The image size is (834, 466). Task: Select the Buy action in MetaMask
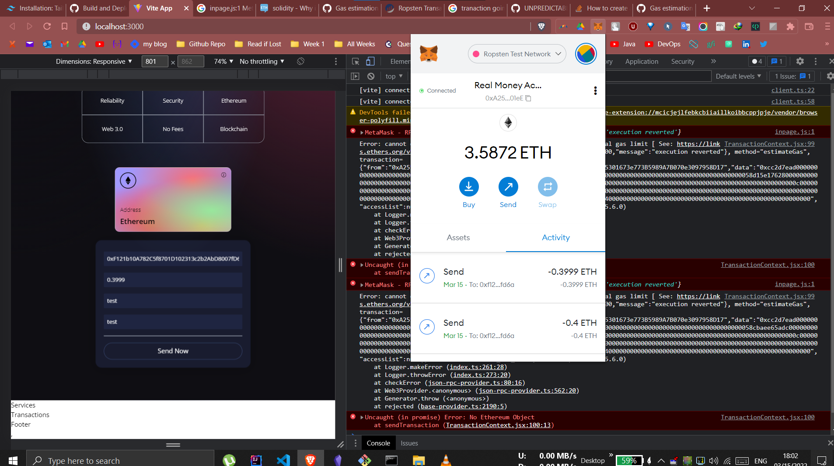click(x=468, y=187)
